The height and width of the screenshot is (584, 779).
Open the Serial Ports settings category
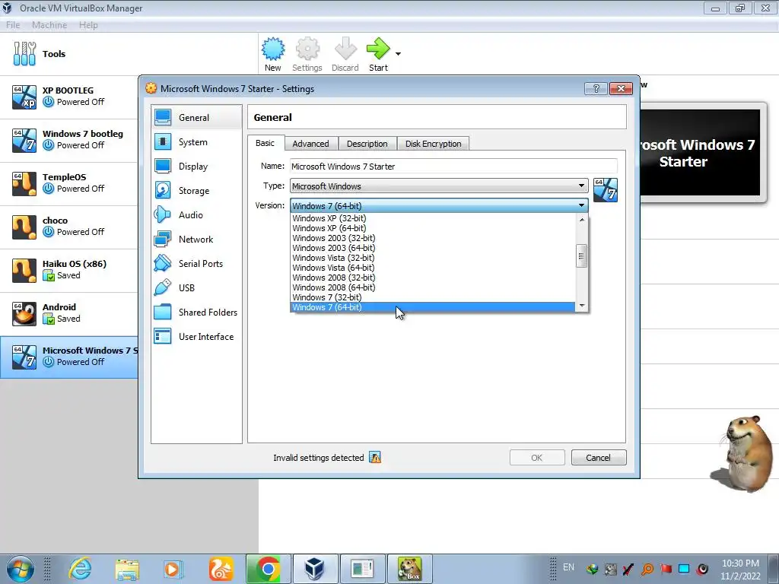pyautogui.click(x=197, y=264)
